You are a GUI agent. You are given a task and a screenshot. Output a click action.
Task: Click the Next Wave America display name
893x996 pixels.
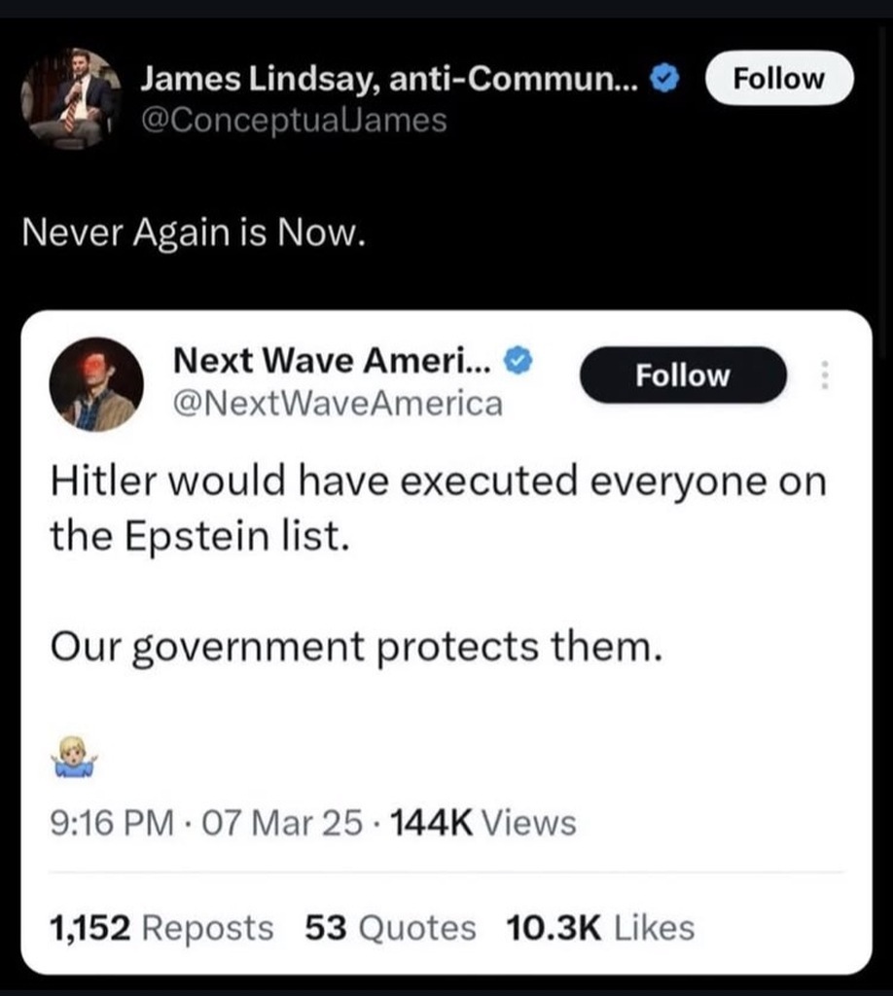(332, 361)
